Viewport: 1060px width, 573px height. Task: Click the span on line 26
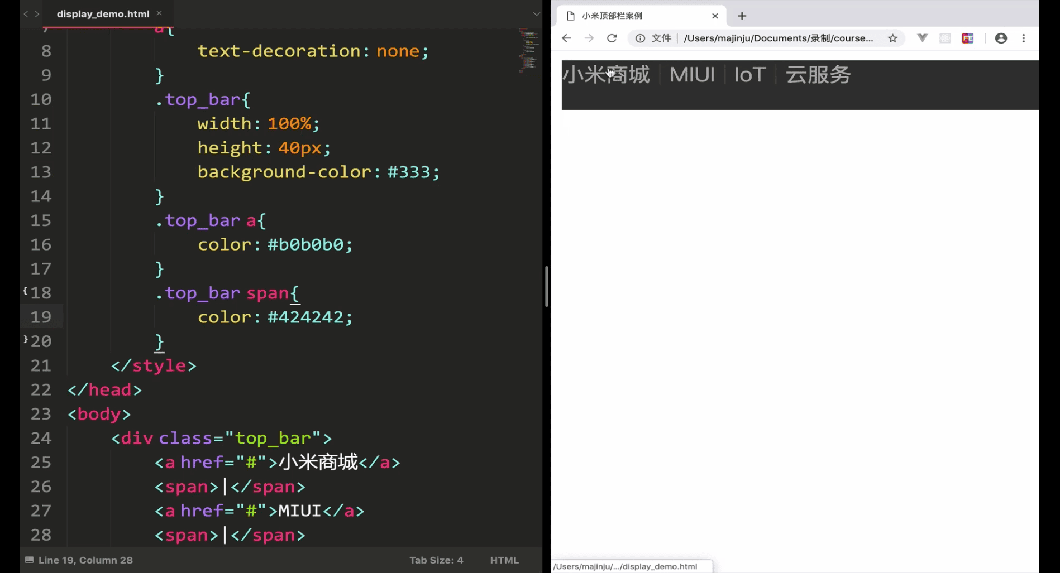point(230,487)
